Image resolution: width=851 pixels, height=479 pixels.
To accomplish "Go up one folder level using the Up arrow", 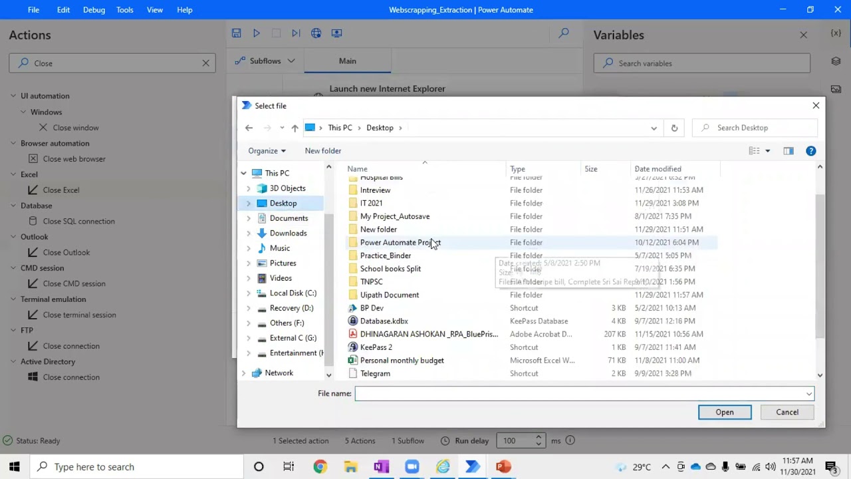I will [295, 128].
